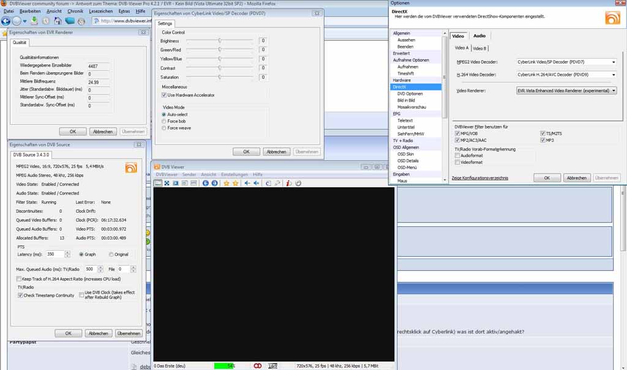Click the Brightness slider handle
627x370 pixels.
coord(220,40)
